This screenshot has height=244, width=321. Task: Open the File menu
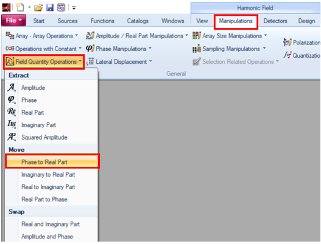14,21
